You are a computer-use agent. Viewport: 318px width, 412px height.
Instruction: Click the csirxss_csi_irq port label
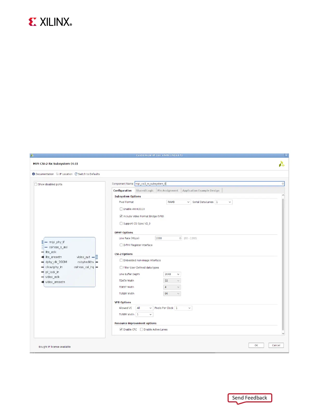(84, 267)
